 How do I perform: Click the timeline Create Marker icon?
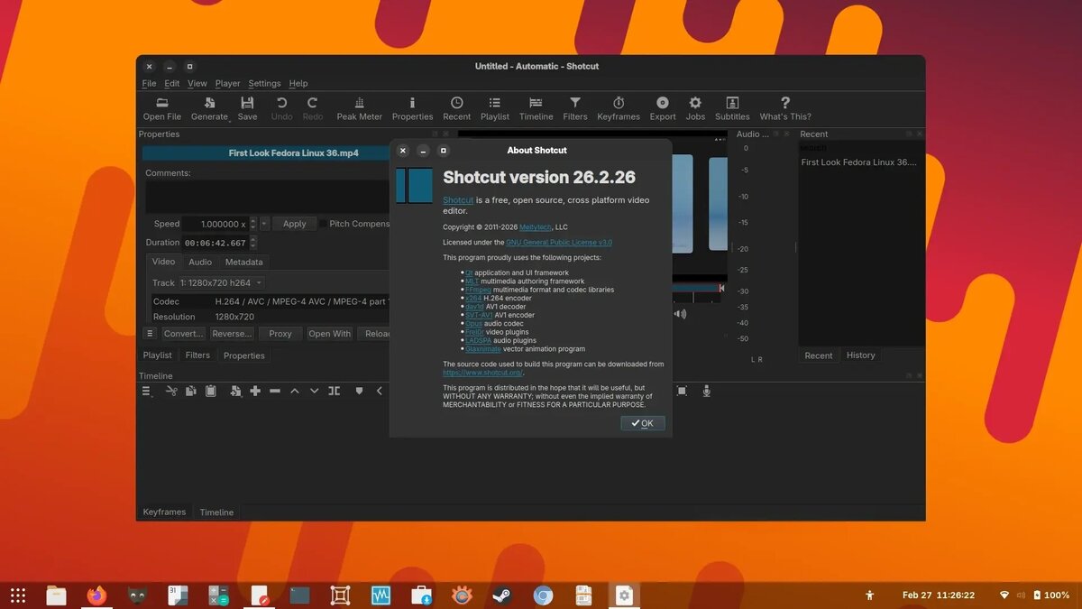point(359,391)
